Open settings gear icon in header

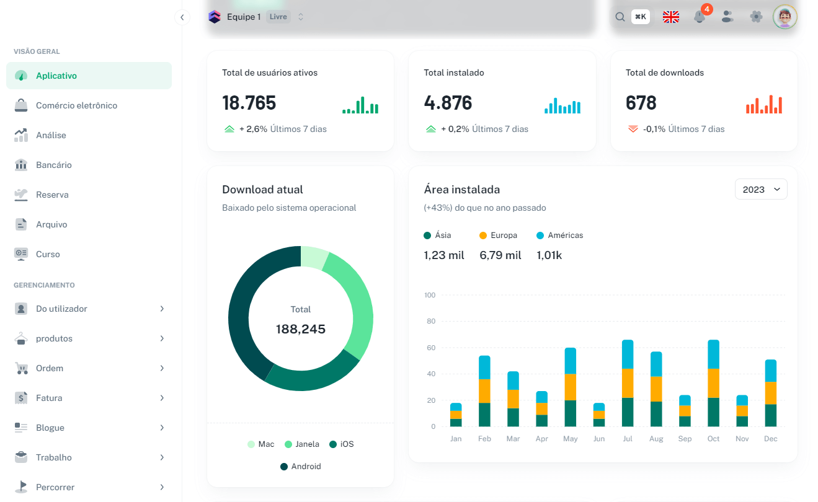coord(756,17)
